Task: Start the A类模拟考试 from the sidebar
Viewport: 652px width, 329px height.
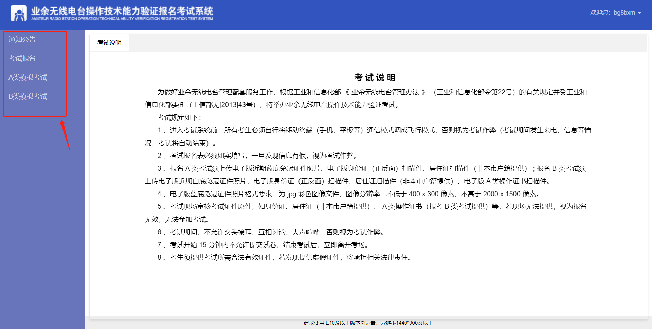Action: tap(28, 78)
